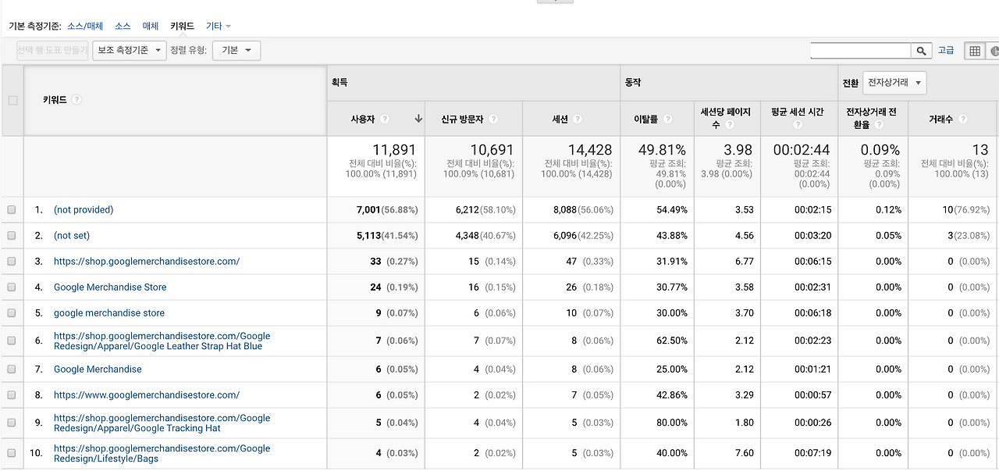Open help icon for 전자상거래 전환율
Screen dimensions: 999x471
[x=879, y=125]
